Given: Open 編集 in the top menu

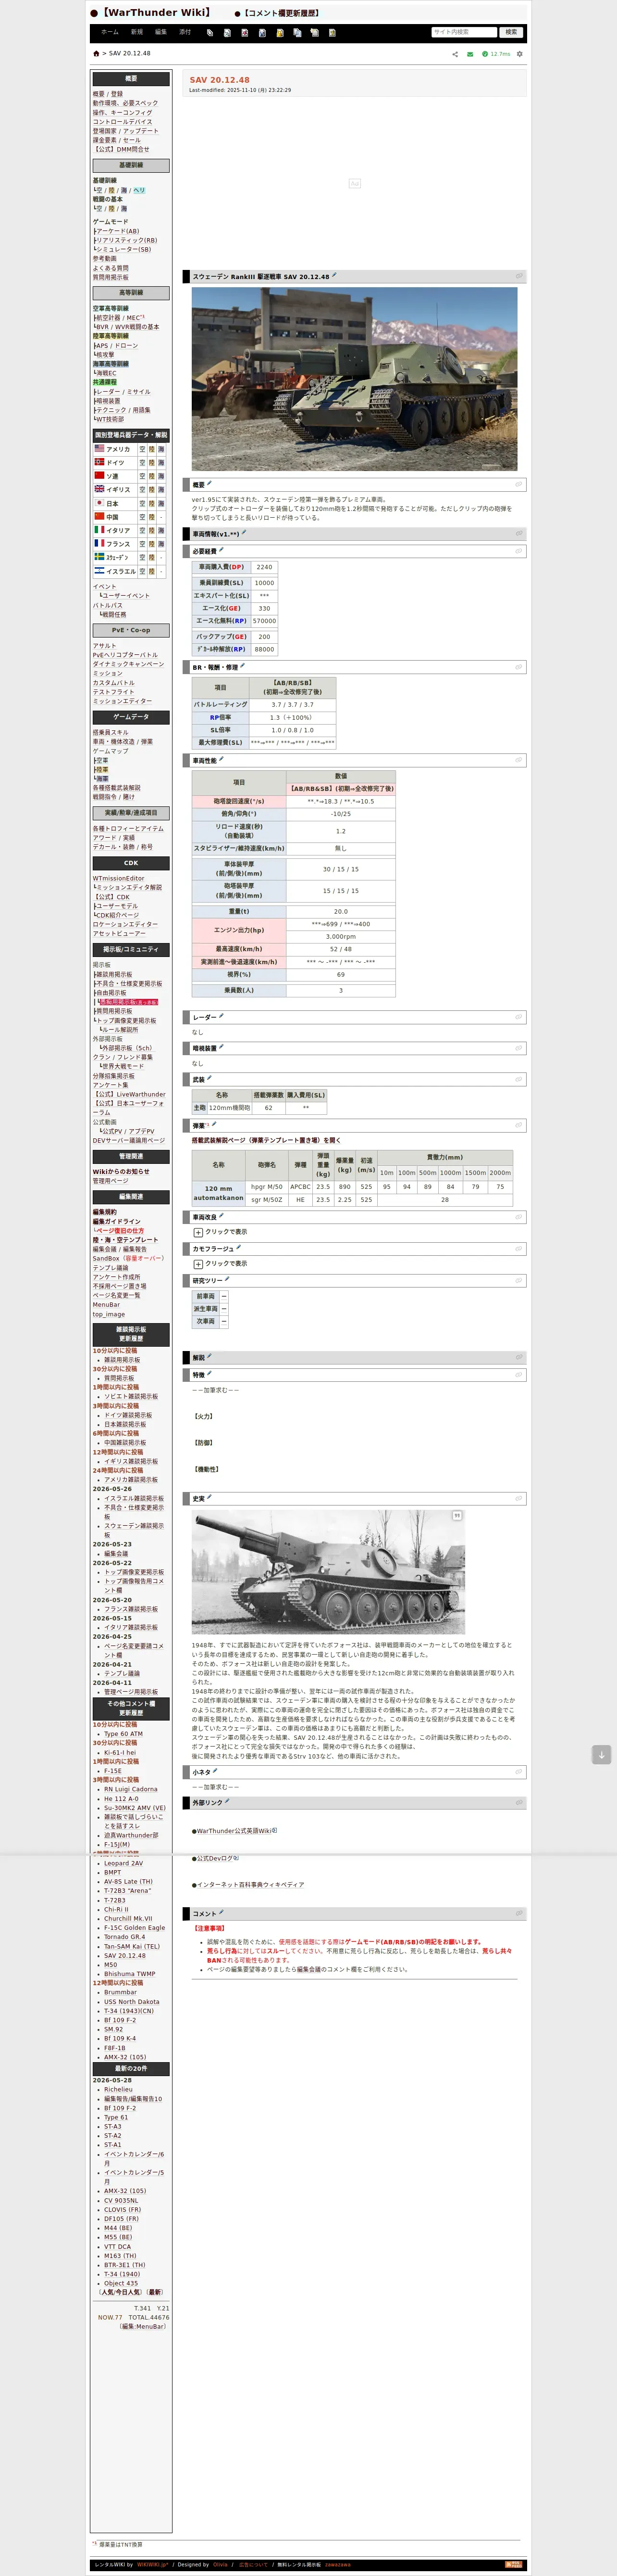Looking at the screenshot, I should tap(161, 32).
